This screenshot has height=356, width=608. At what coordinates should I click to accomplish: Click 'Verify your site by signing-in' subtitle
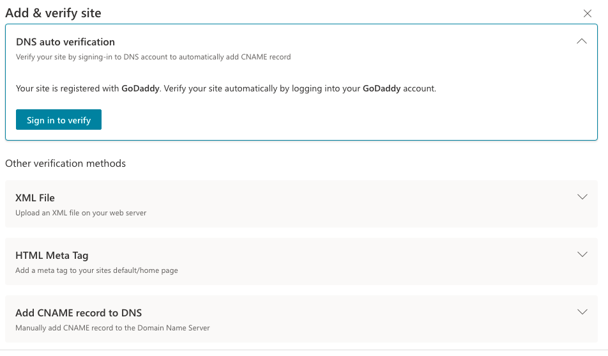153,57
